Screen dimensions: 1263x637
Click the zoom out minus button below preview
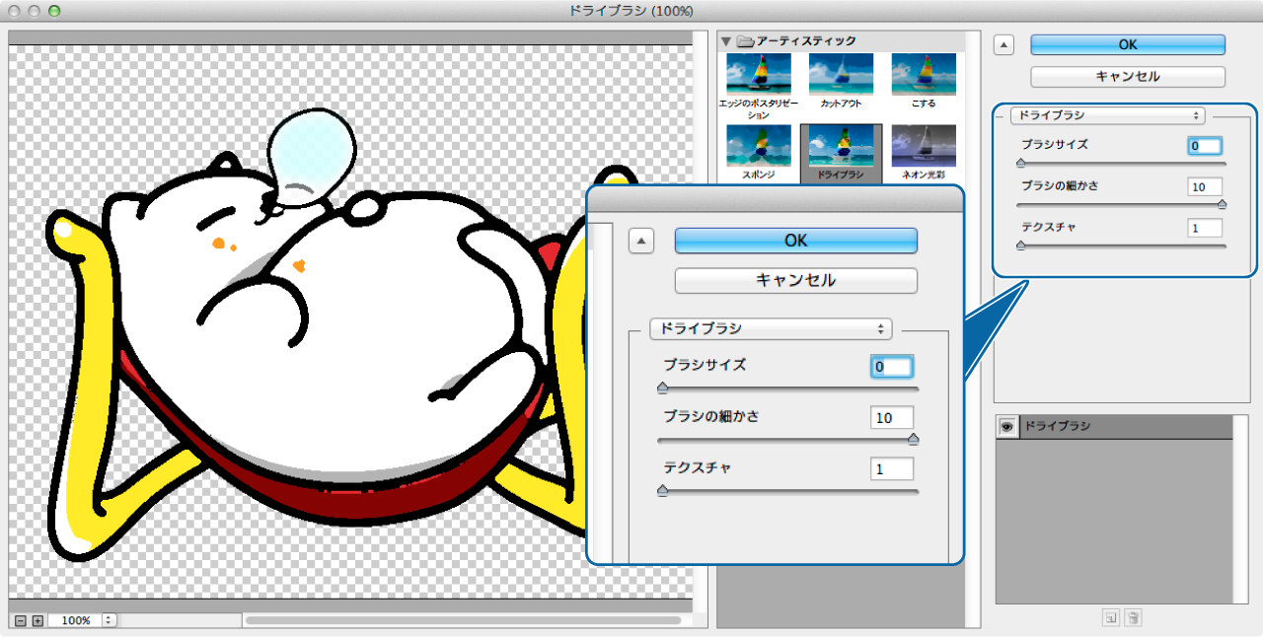(20, 620)
